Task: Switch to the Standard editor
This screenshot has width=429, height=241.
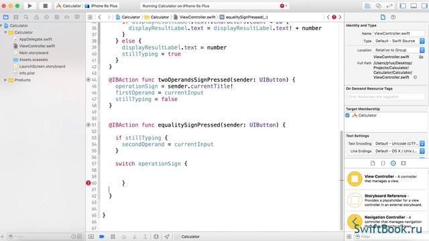Action: point(368,6)
